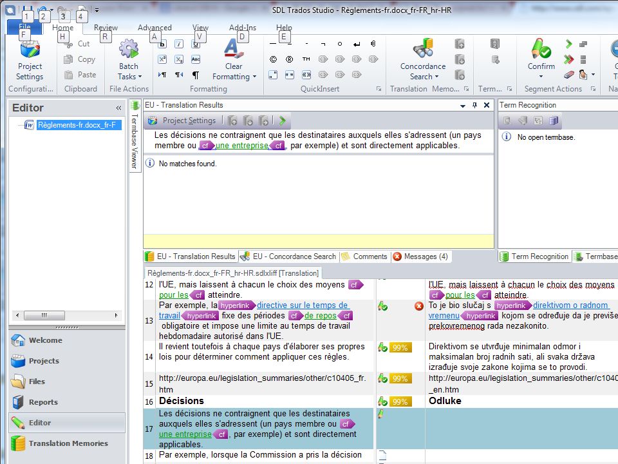The image size is (618, 464).
Task: Apply bold formatting
Action: (x=162, y=44)
